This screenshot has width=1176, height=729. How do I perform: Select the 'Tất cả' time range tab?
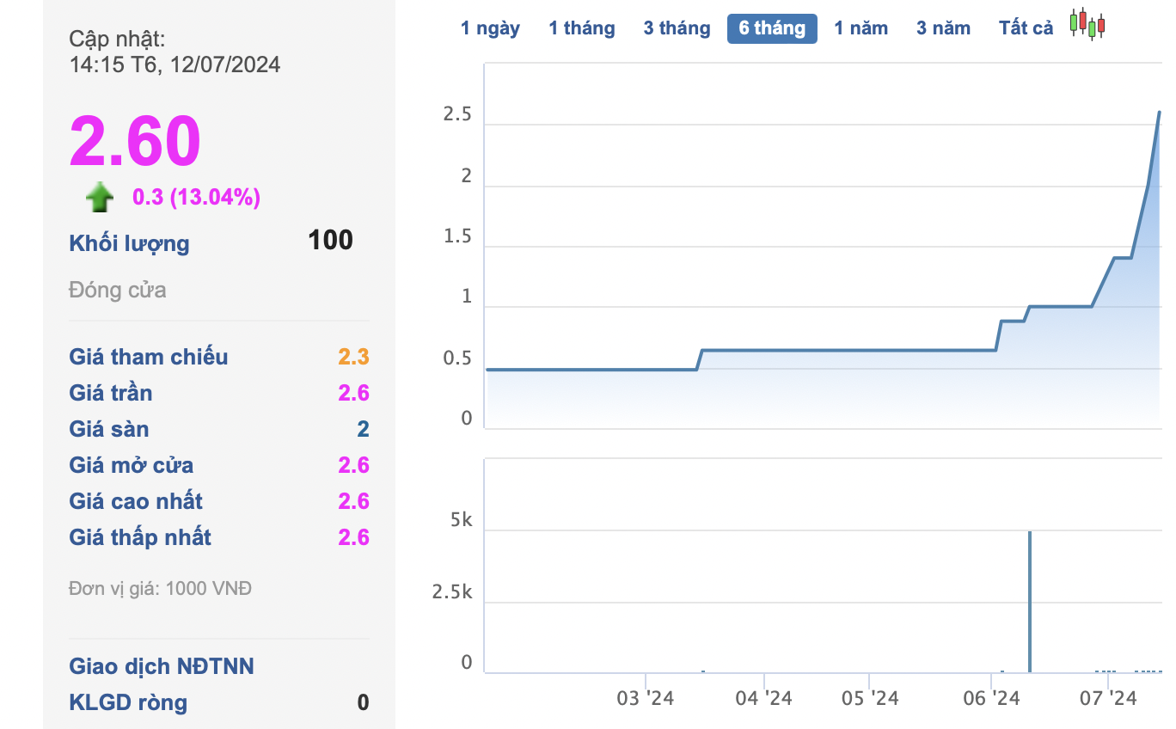1026,28
